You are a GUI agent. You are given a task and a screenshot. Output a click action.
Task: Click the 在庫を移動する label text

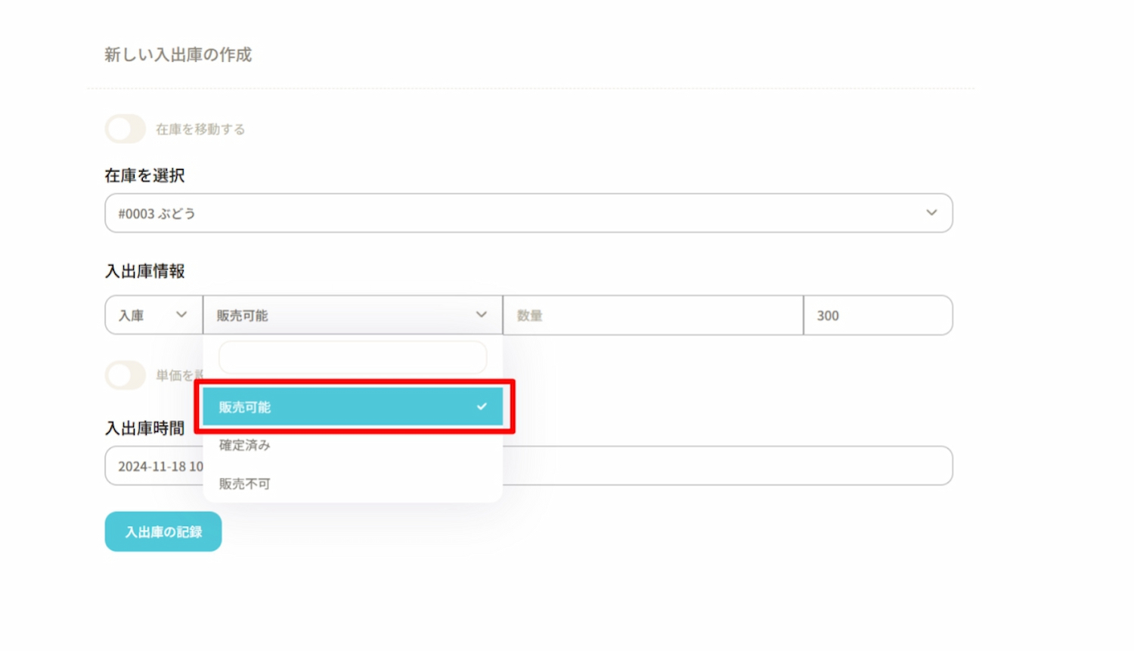200,129
